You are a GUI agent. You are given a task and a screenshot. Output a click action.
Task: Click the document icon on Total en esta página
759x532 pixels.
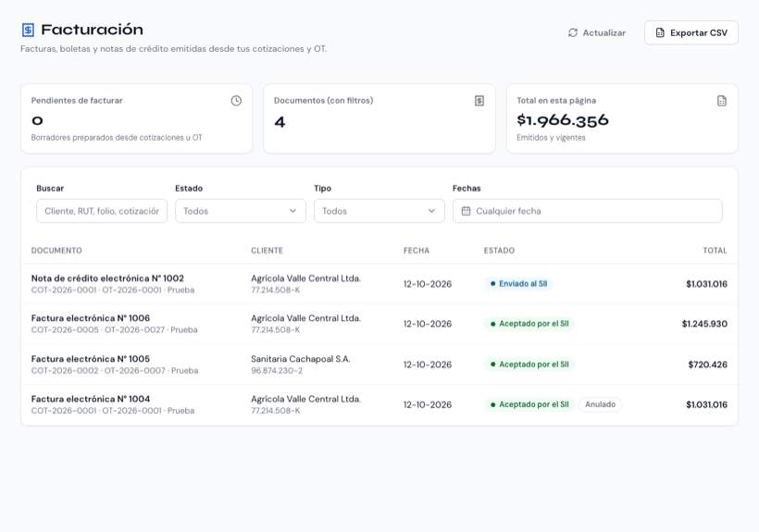point(722,101)
